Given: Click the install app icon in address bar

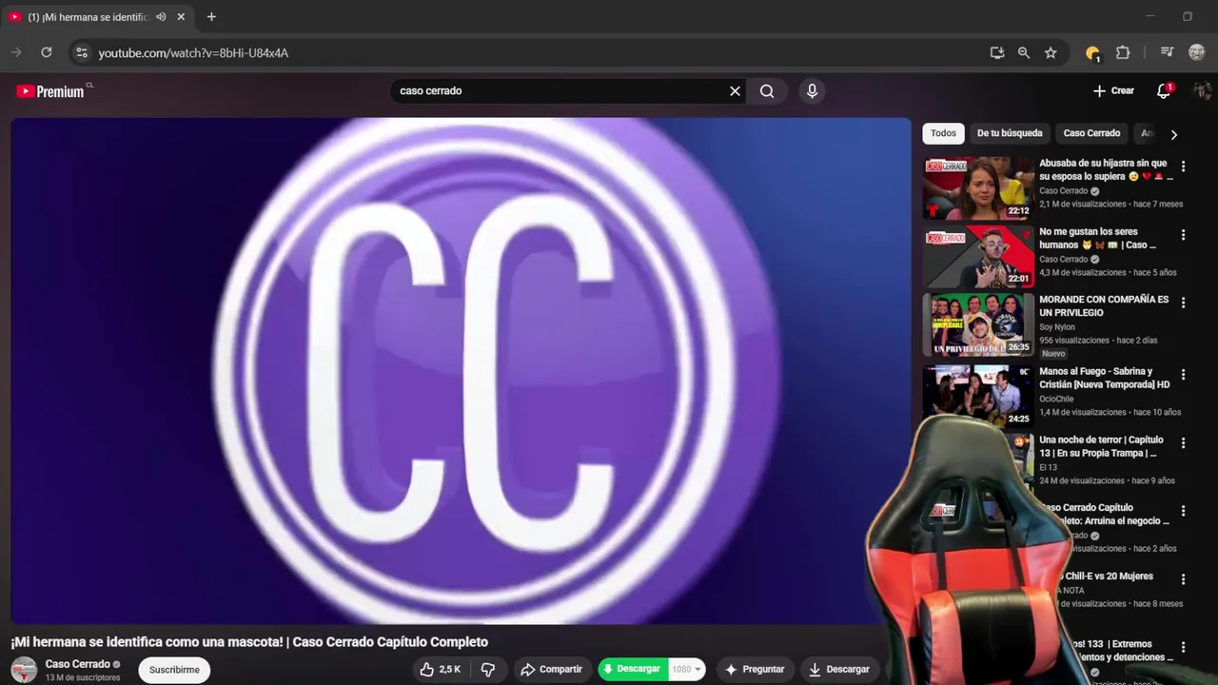Looking at the screenshot, I should pos(997,52).
